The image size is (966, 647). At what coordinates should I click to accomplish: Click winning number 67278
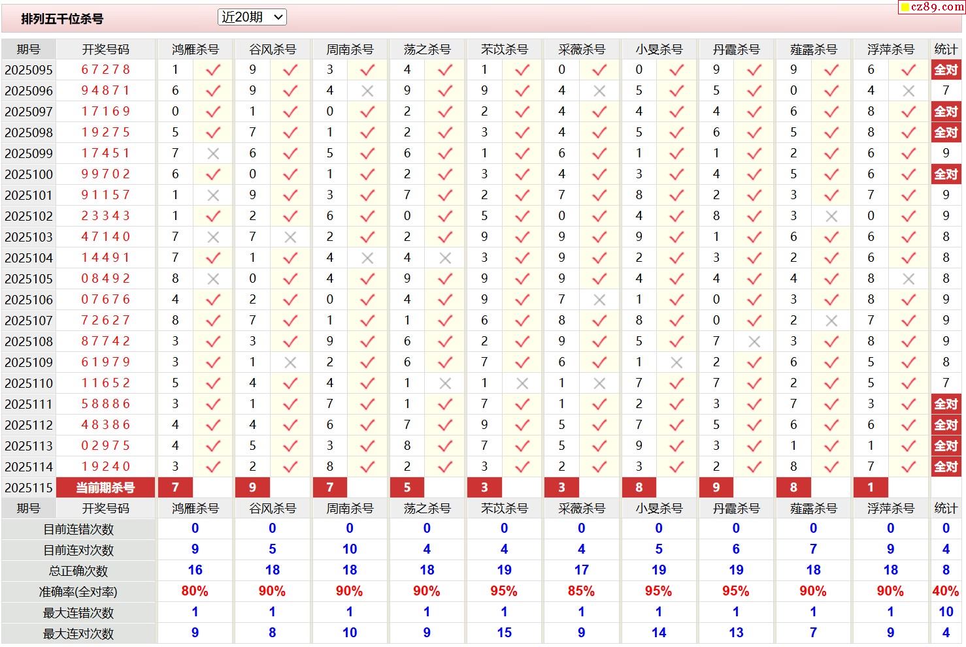click(106, 70)
